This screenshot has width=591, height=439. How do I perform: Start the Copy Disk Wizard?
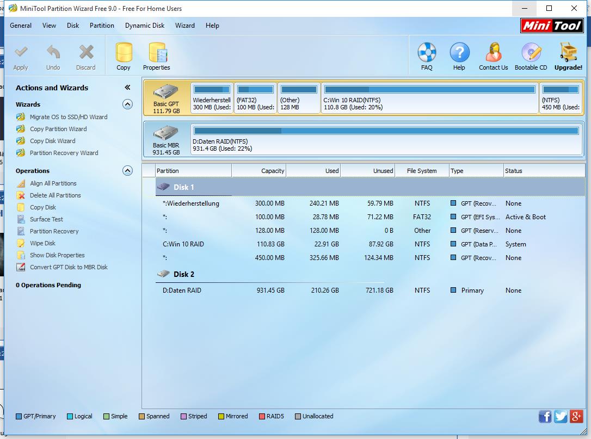53,141
